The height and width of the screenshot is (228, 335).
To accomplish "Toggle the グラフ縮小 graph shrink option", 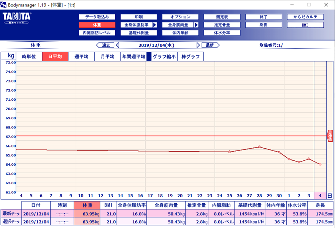I will [164, 57].
